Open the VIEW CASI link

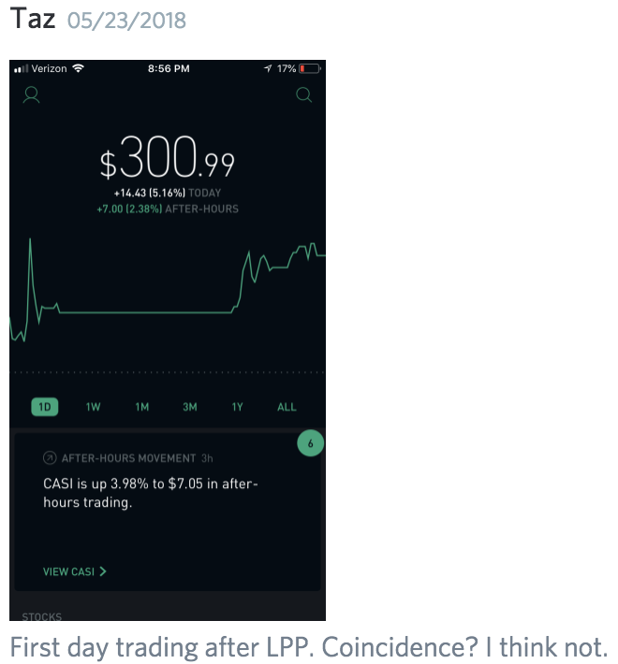(x=68, y=571)
